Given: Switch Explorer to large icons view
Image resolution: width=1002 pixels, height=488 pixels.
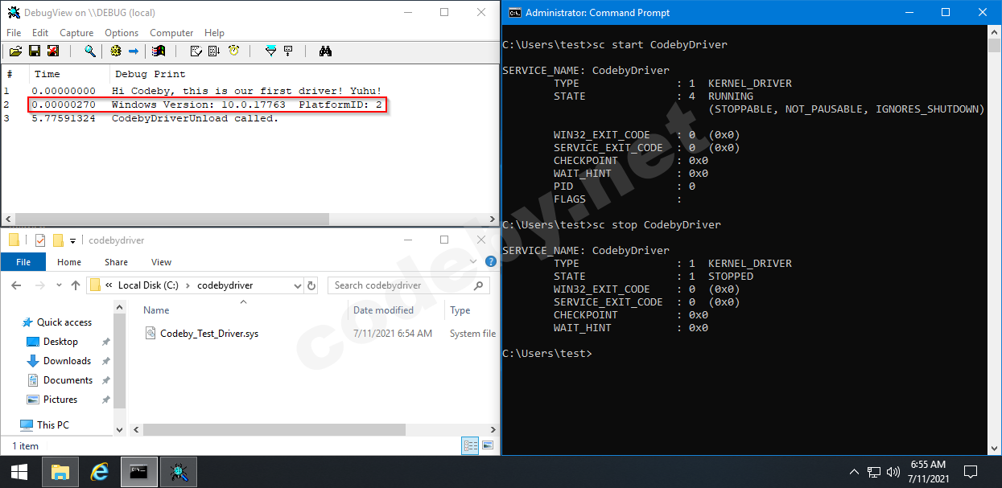Looking at the screenshot, I should click(x=489, y=445).
